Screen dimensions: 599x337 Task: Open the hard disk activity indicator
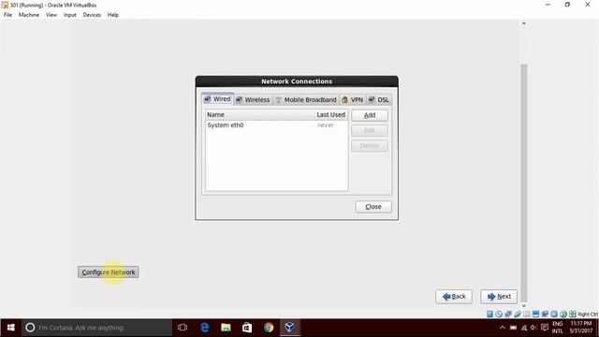(x=489, y=315)
